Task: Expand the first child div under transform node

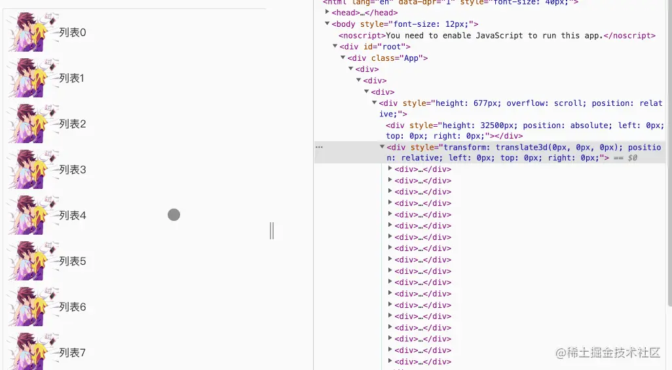Action: 390,169
